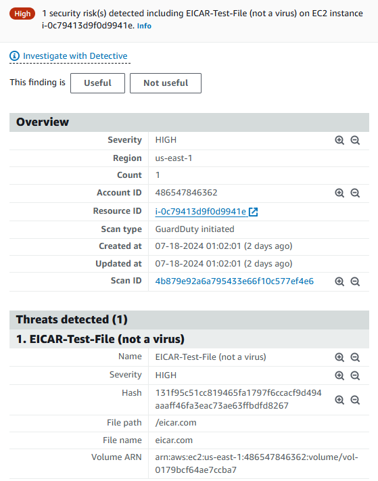
Task: Exclude threat Severity HIGH filter icon
Action: [x=355, y=375]
